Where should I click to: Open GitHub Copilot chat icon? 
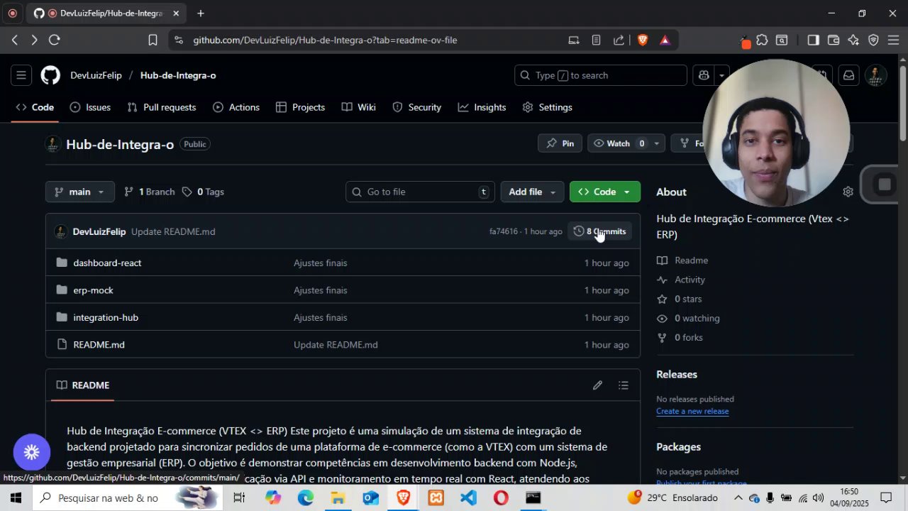tap(704, 75)
